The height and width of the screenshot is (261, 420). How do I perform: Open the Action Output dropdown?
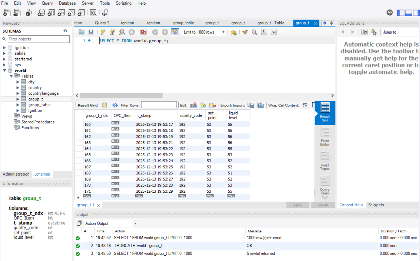coord(135,223)
